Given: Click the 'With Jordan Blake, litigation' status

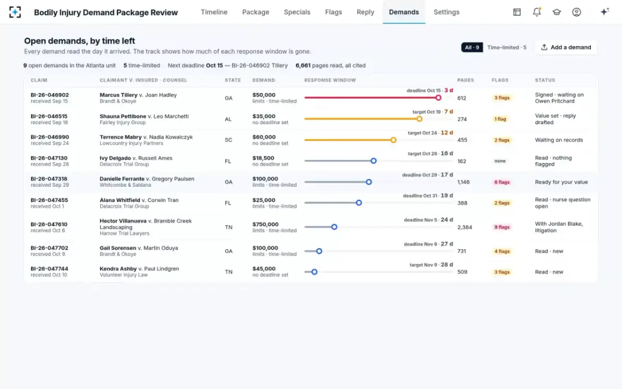Looking at the screenshot, I should click(559, 227).
